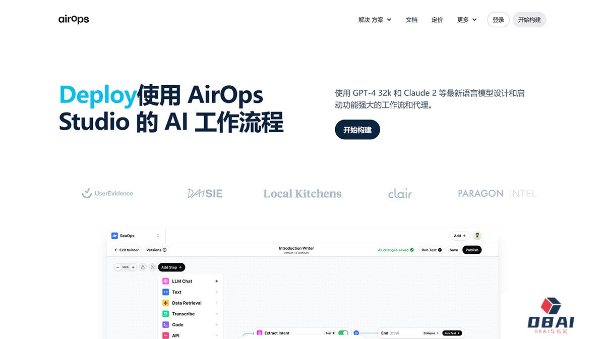Open the 定价 pricing page
Image resolution: width=605 pixels, height=339 pixels.
coord(437,20)
